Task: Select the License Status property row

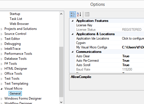Action: [x=109, y=30]
